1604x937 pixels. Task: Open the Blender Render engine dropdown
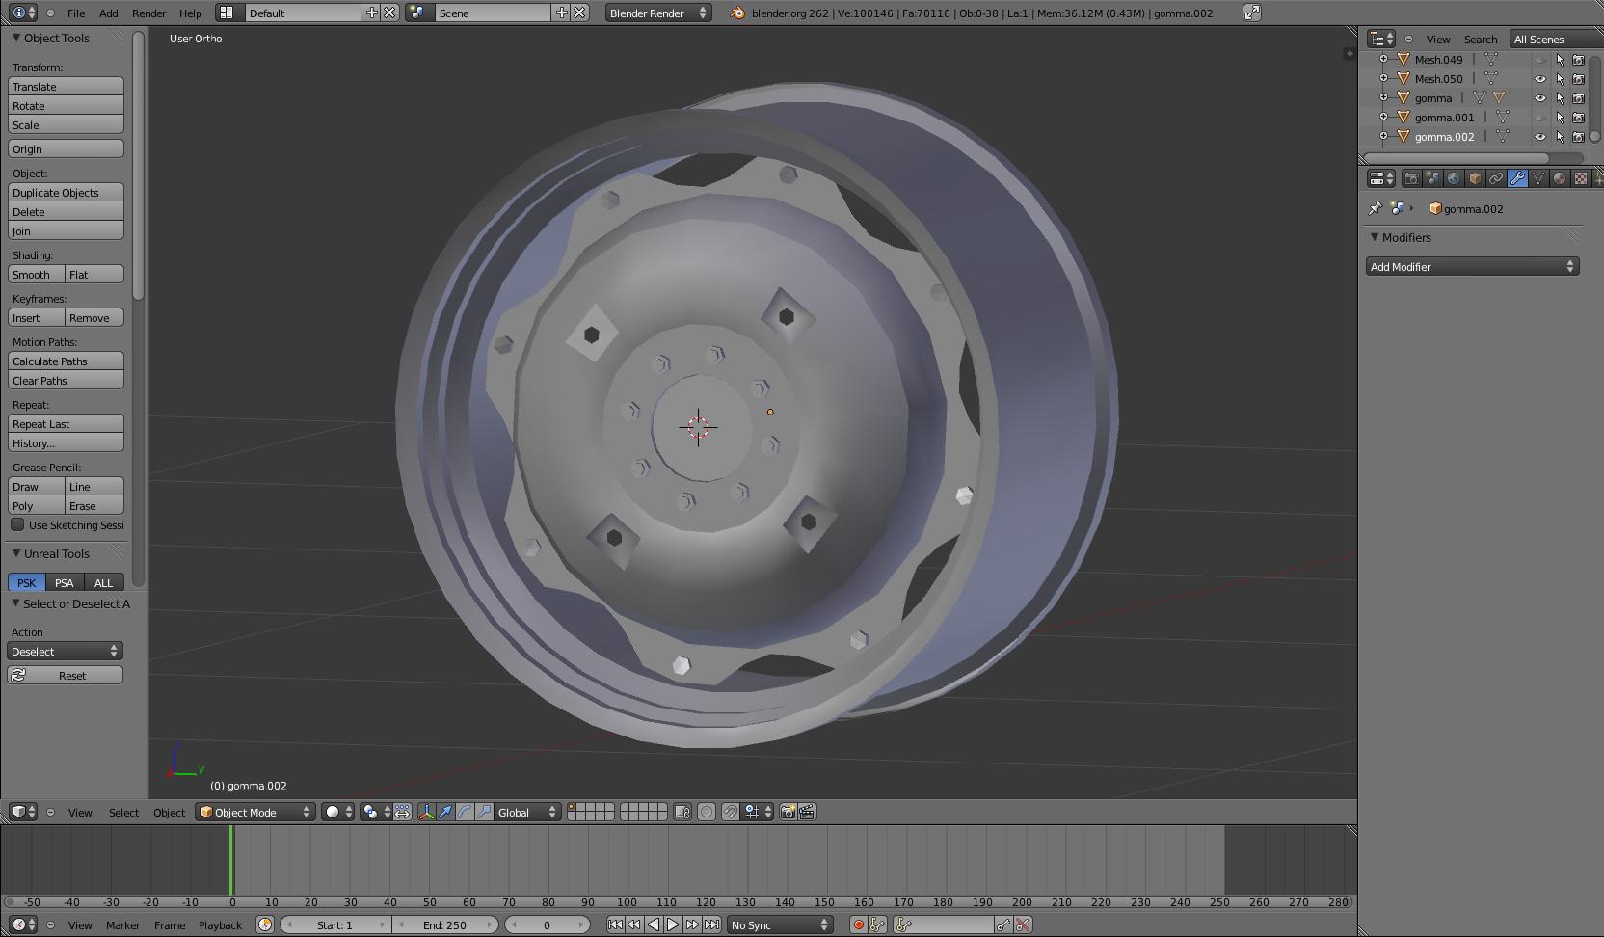[x=658, y=13]
